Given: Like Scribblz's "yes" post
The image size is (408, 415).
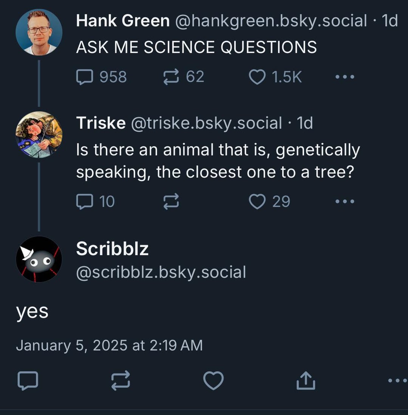Looking at the screenshot, I should pyautogui.click(x=213, y=381).
